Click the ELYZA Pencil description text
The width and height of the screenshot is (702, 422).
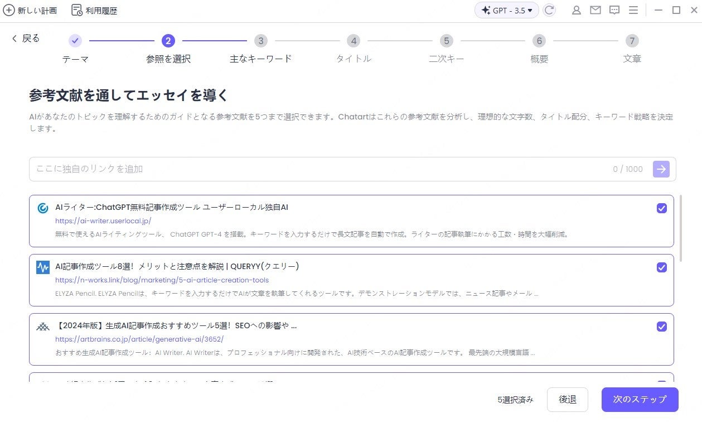pos(297,294)
